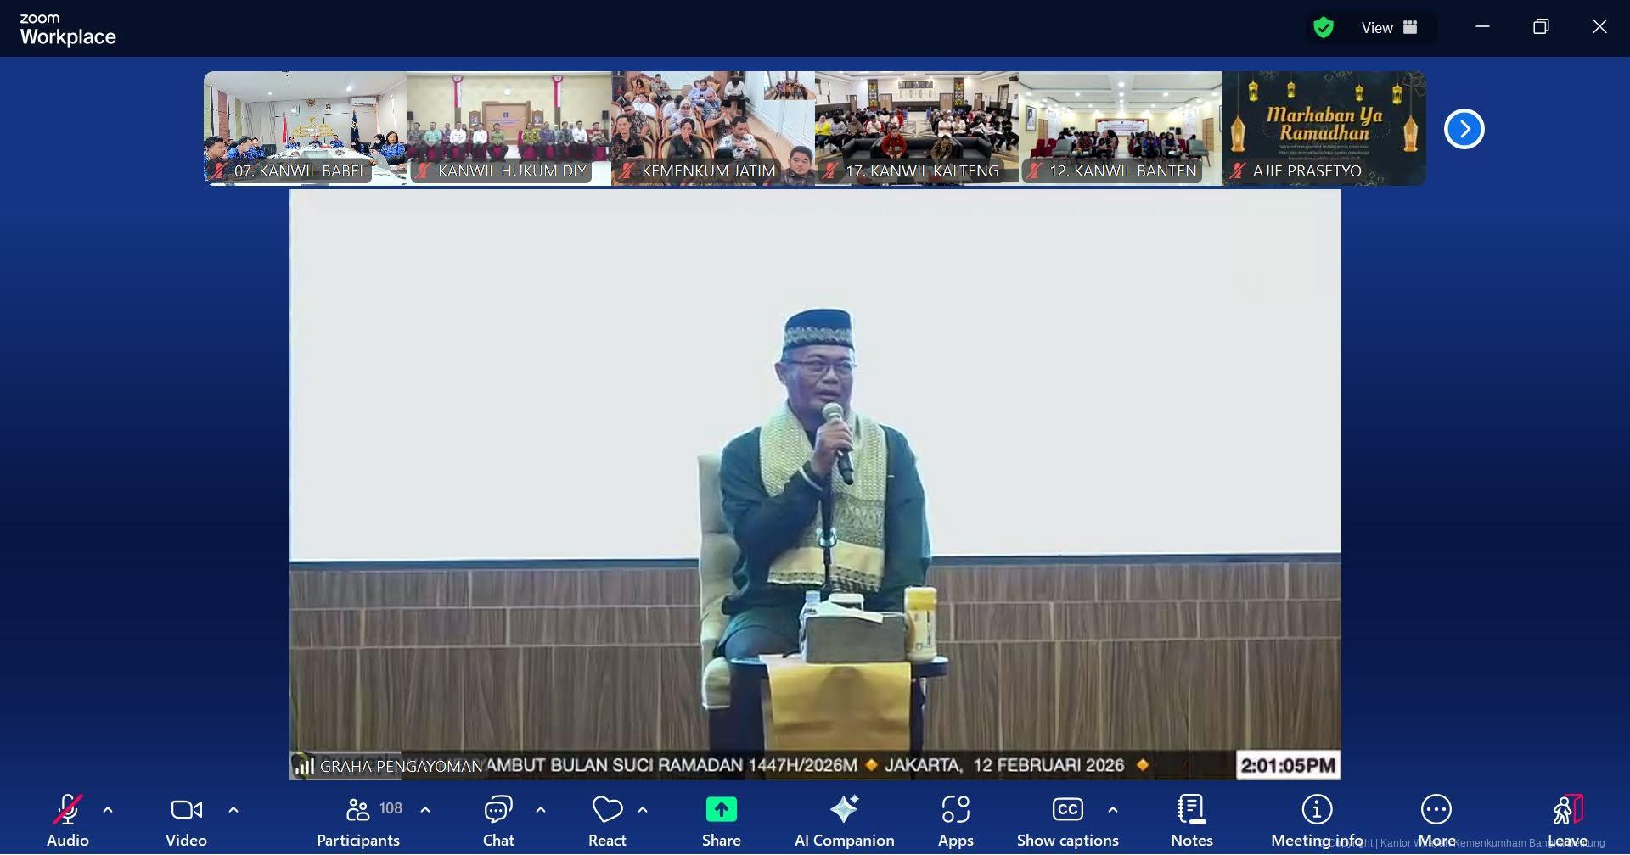
Task: Open Notes
Action: (x=1191, y=820)
